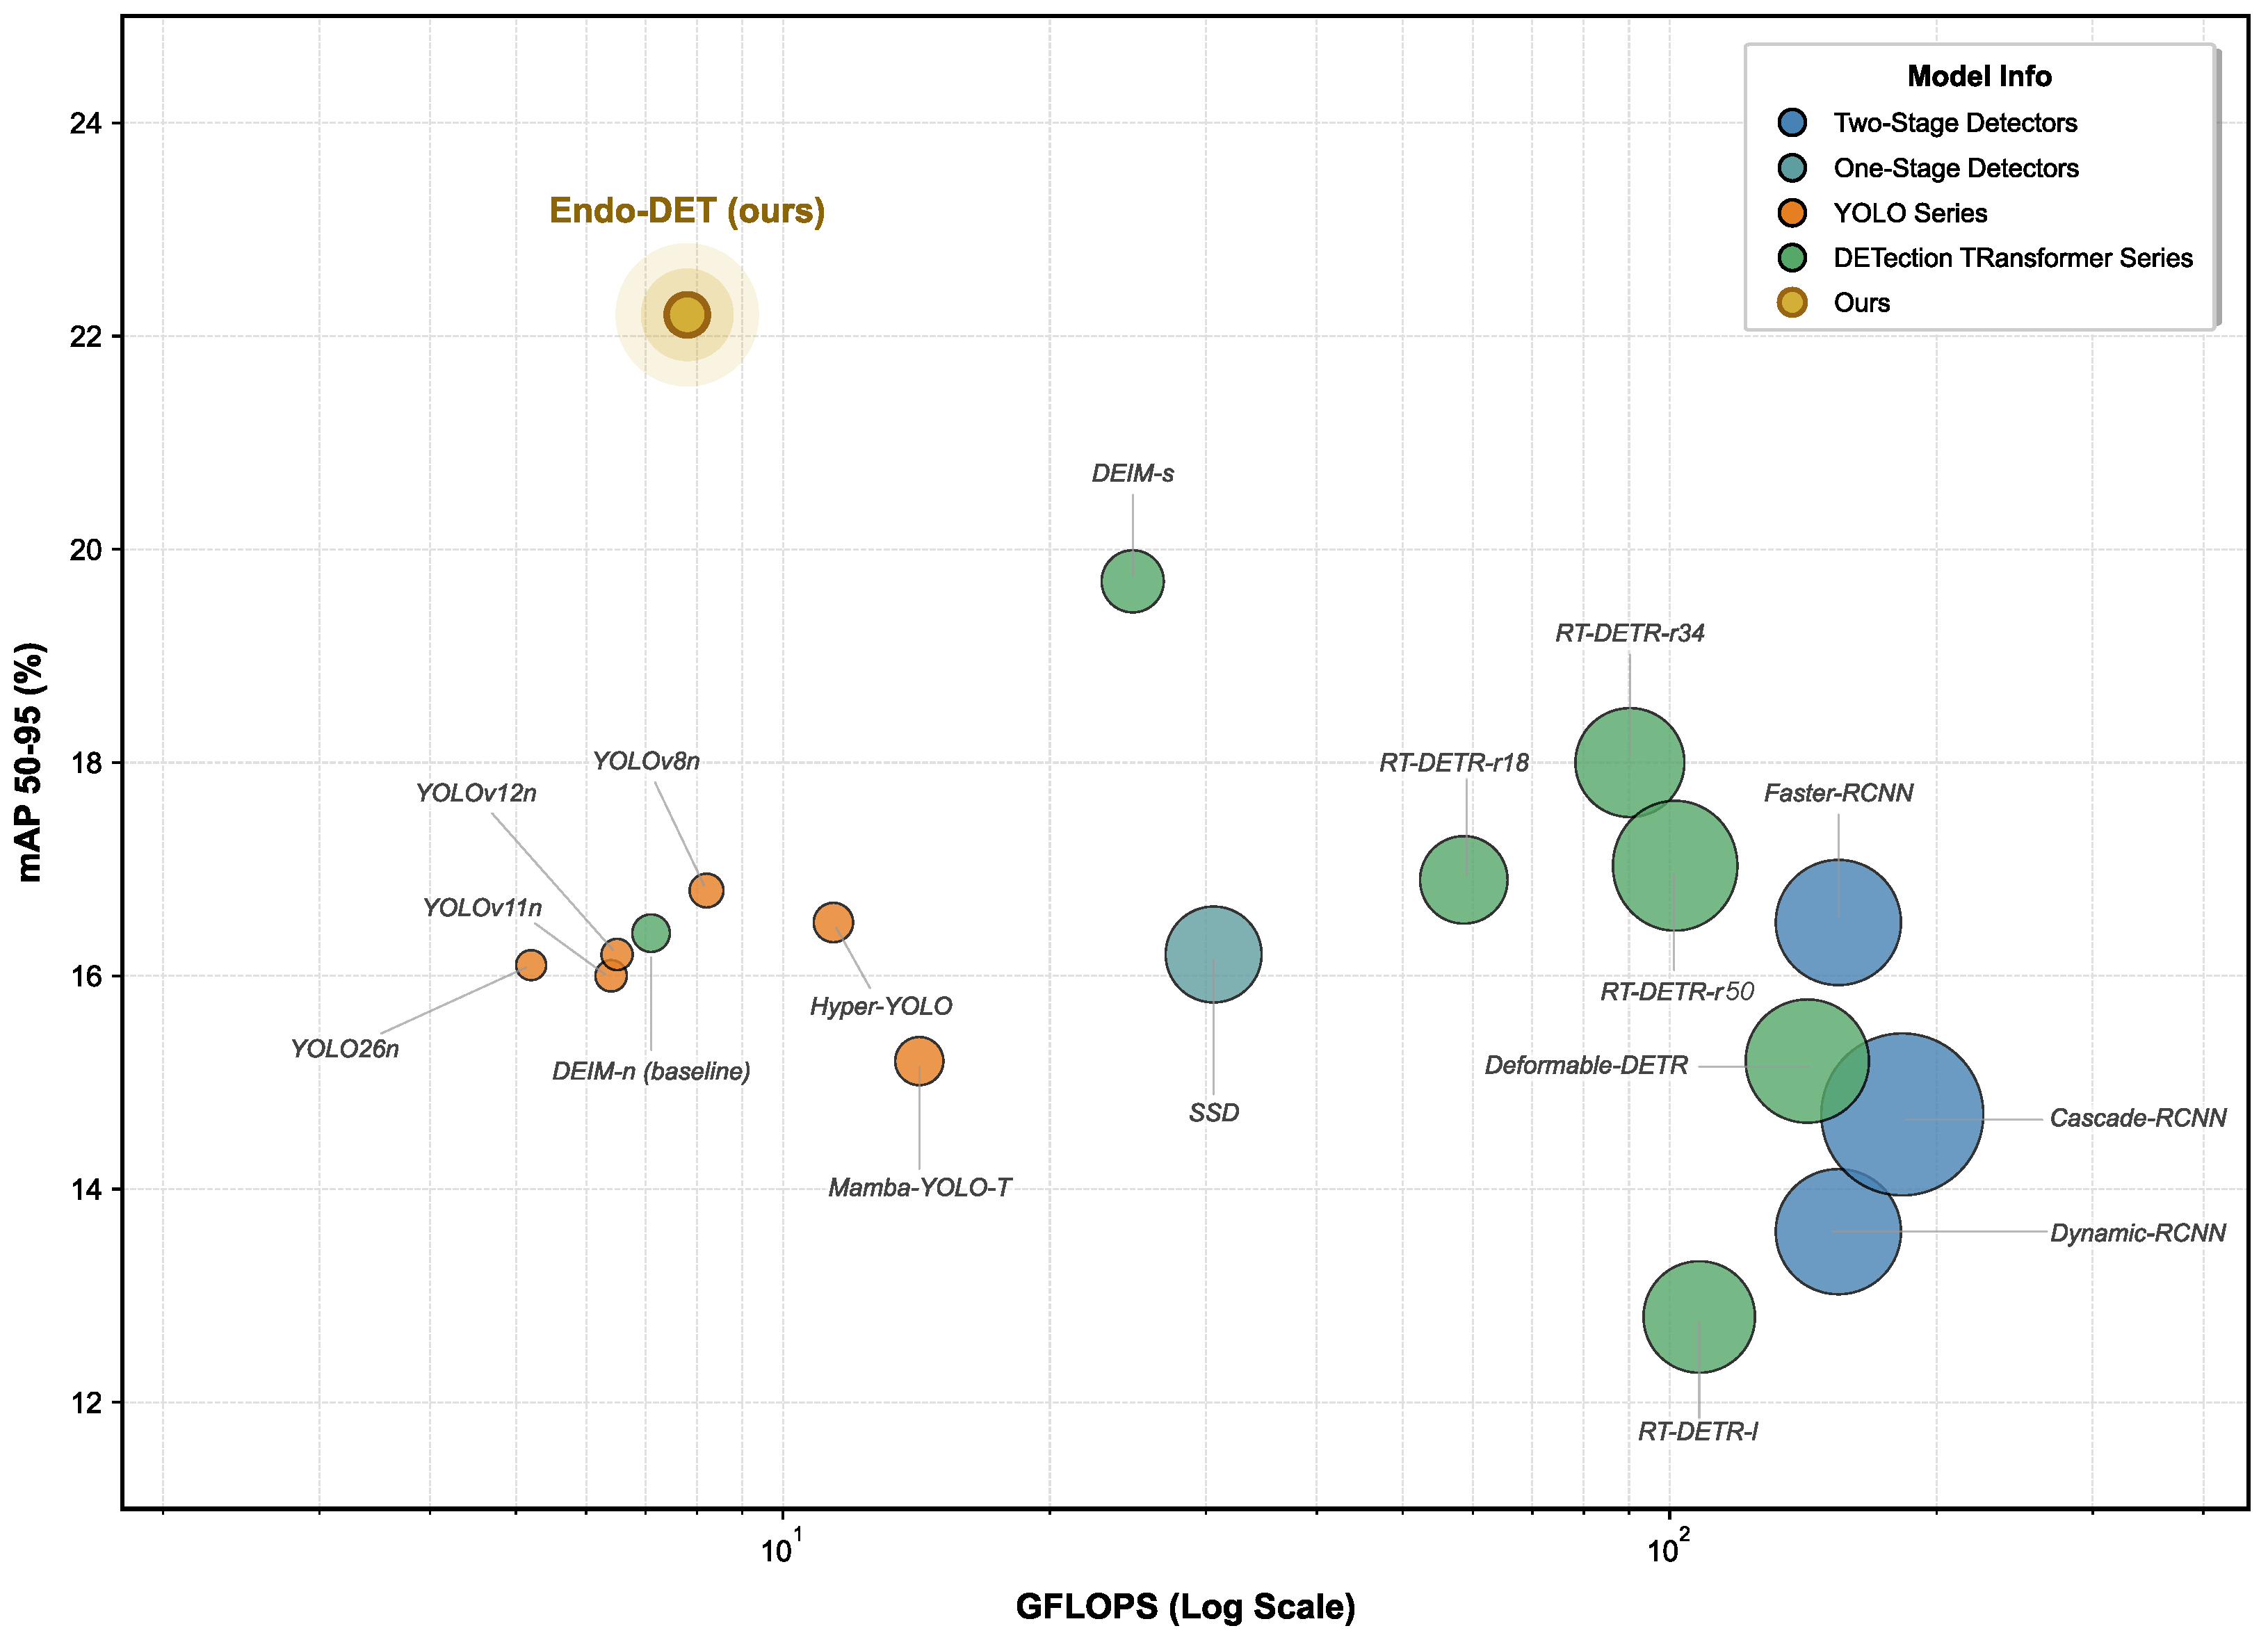2268x1642 pixels.
Task: Select the YOLO26n orange point
Action: 530,965
